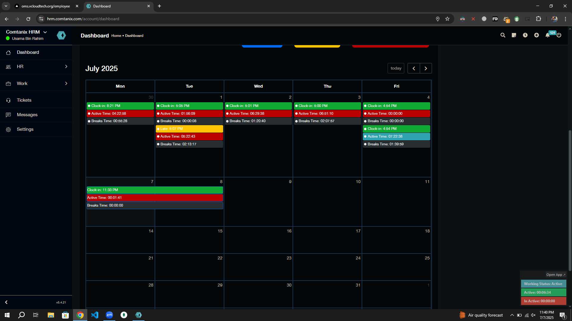Open Windows Start menu
The image size is (572, 321).
click(7, 315)
